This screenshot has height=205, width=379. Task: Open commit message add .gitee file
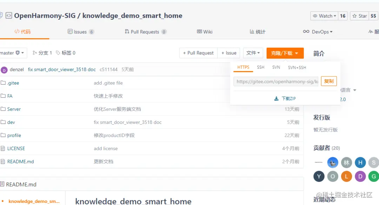click(x=108, y=83)
